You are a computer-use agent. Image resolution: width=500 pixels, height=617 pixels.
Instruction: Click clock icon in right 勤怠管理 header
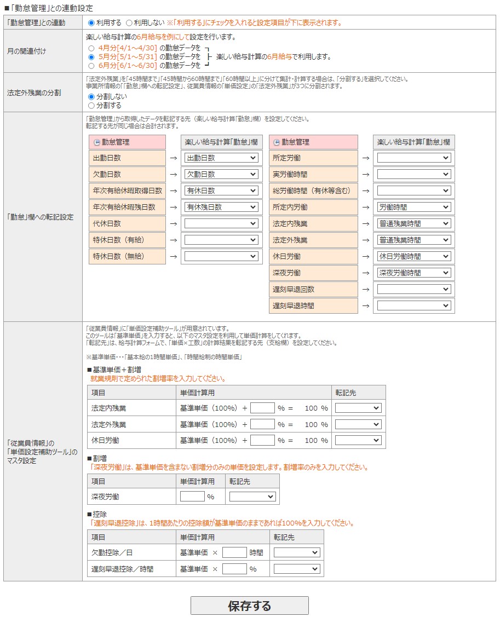[277, 142]
